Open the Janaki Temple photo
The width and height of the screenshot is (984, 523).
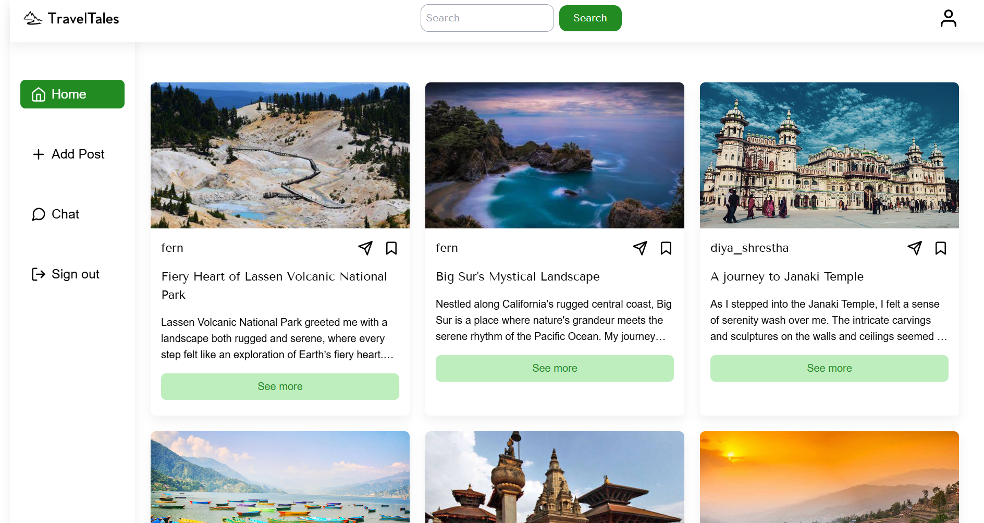tap(829, 155)
